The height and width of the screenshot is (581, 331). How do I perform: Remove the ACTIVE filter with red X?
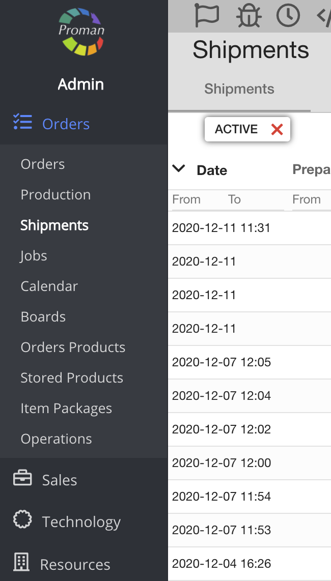coord(277,129)
